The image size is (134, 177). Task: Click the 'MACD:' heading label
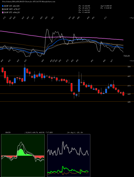[8, 132]
